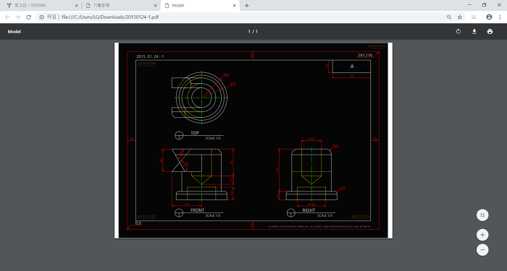This screenshot has width=507, height=271.
Task: Click the 0,0 origin label
Action: coord(138,223)
